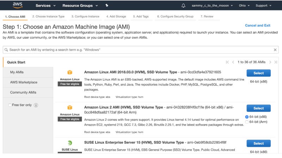Go to next page of AMIs
Screen dimensions: 282x158
(270, 62)
